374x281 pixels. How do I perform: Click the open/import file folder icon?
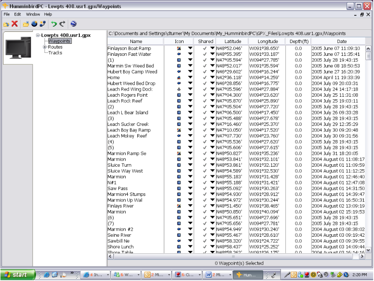[x=6, y=24]
